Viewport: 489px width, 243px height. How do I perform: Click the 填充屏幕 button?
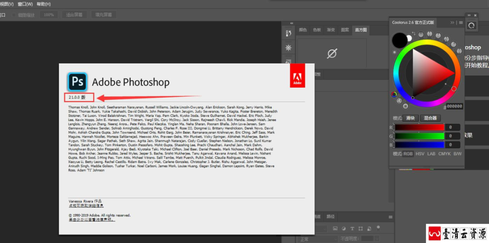[104, 14]
